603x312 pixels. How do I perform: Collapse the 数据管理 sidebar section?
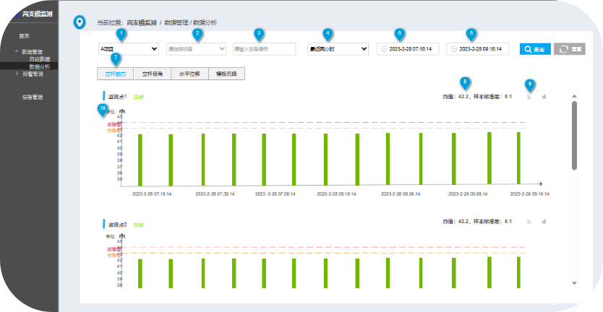point(17,51)
